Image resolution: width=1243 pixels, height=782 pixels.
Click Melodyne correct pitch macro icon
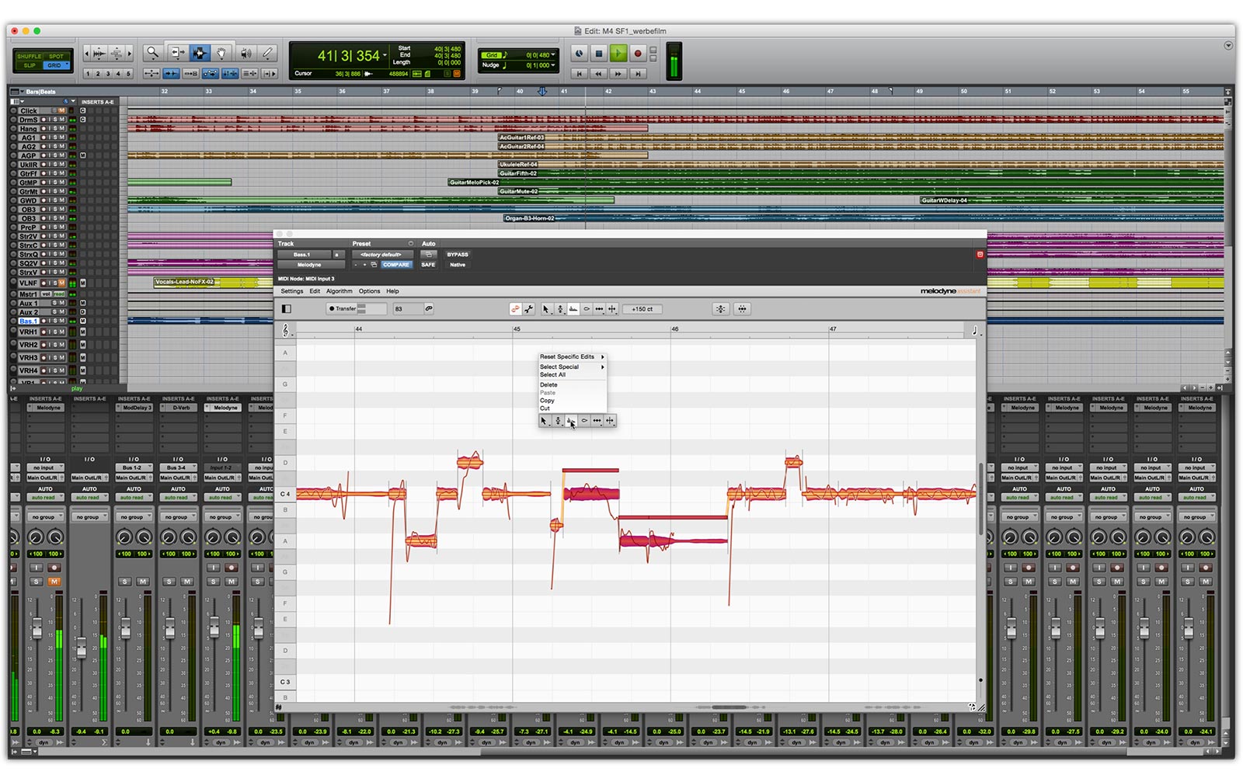pos(721,309)
